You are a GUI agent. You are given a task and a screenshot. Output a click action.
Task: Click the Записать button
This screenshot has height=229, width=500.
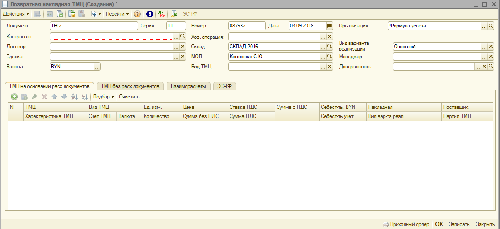pyautogui.click(x=459, y=224)
